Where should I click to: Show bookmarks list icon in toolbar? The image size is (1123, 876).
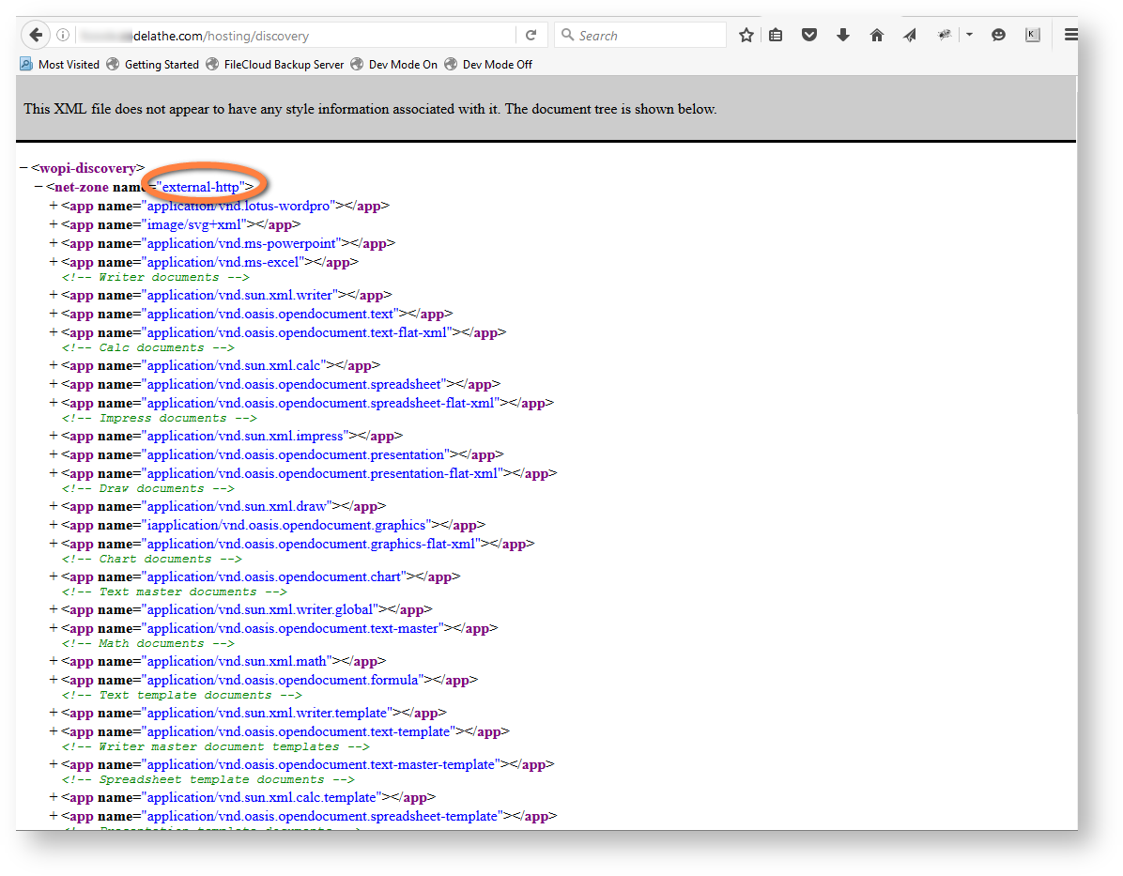pos(776,36)
